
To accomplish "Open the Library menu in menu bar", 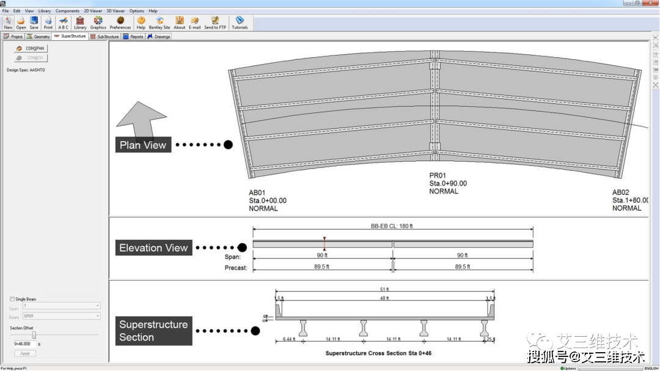I will pyautogui.click(x=44, y=11).
